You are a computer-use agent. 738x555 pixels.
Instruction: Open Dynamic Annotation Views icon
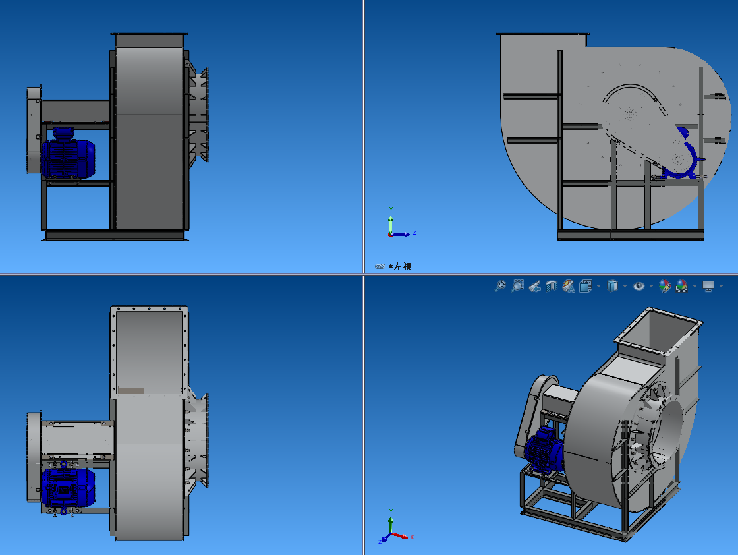(569, 286)
